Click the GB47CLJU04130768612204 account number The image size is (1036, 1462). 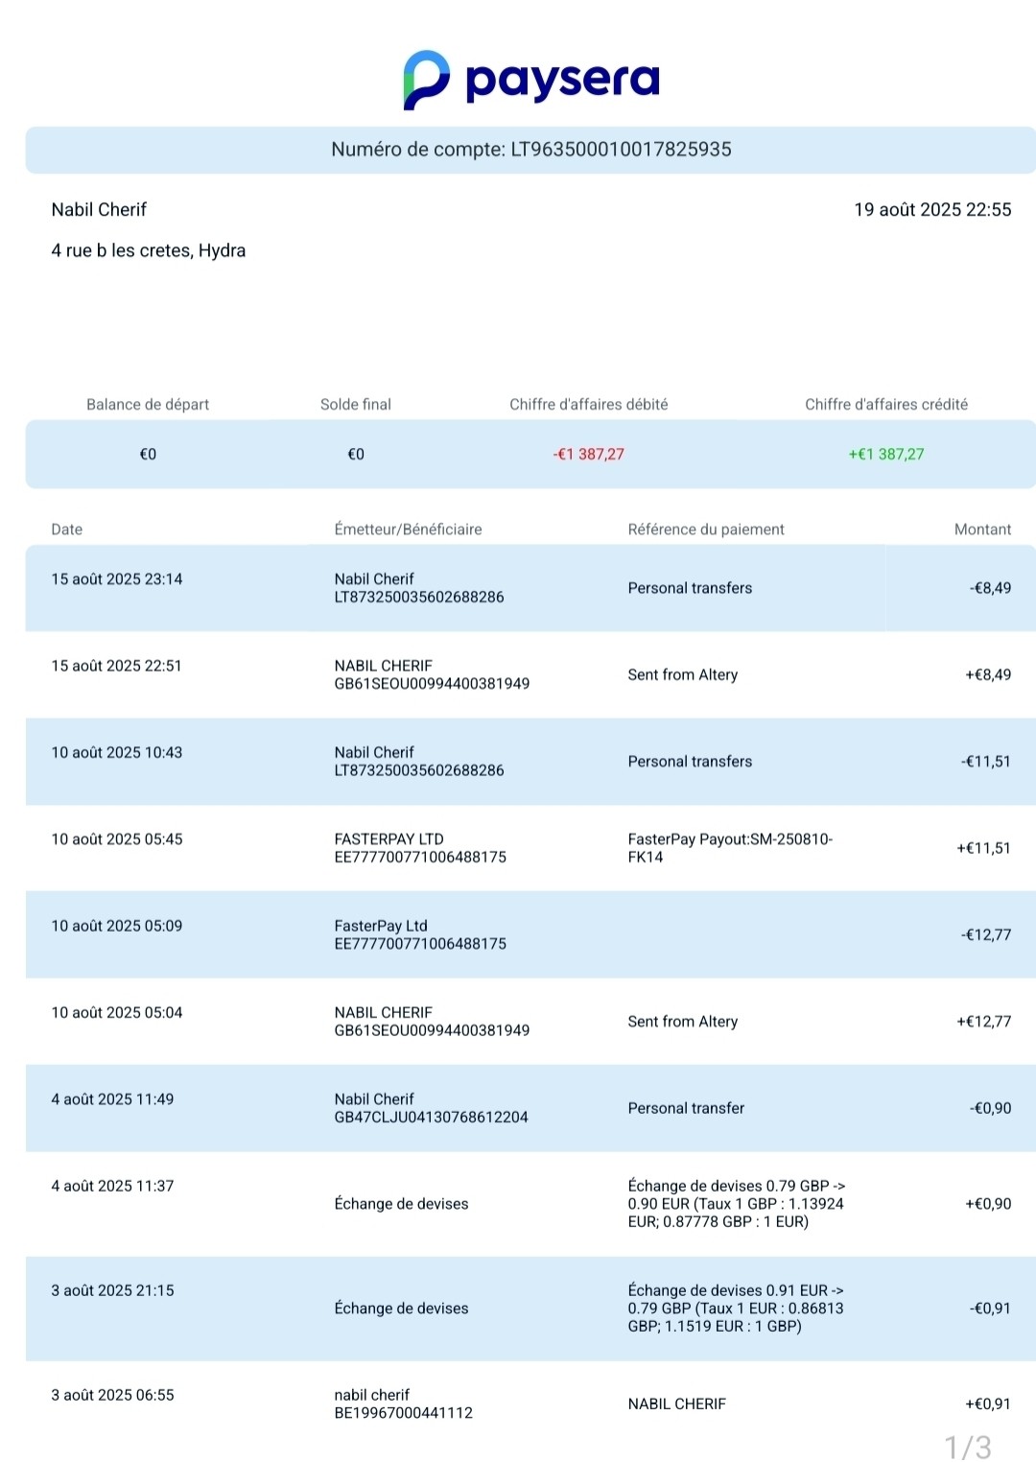[432, 1118]
